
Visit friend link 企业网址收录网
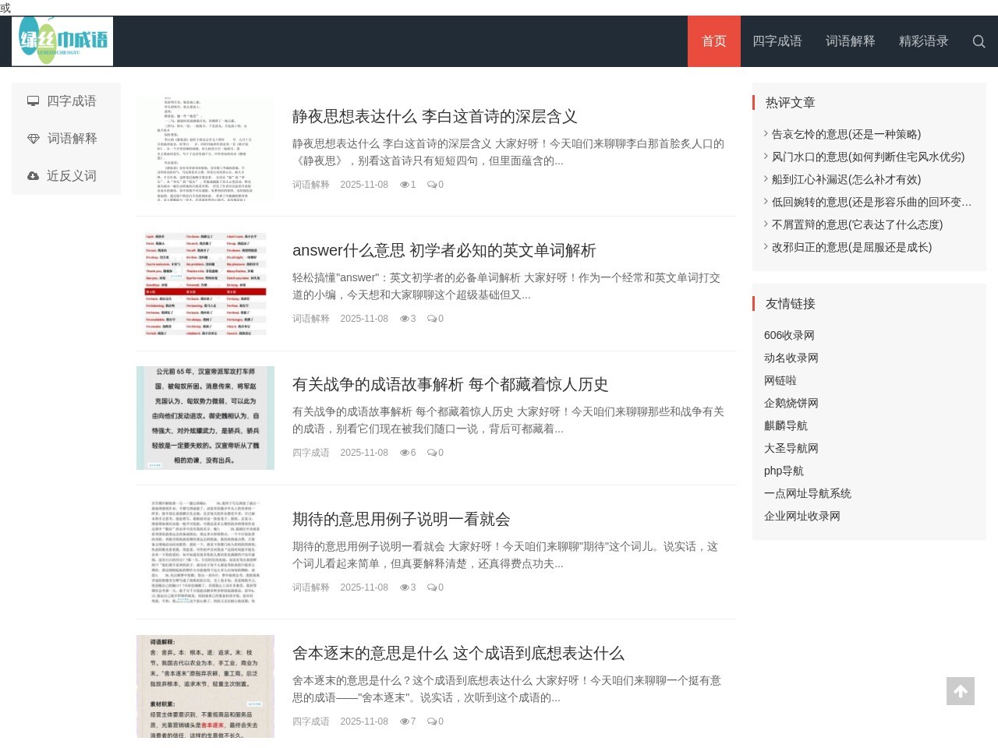(x=802, y=517)
